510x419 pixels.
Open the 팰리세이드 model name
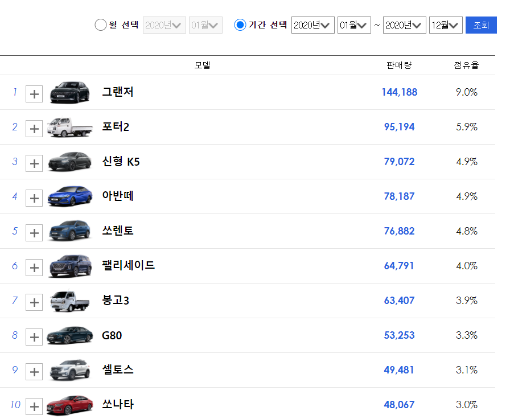(128, 265)
